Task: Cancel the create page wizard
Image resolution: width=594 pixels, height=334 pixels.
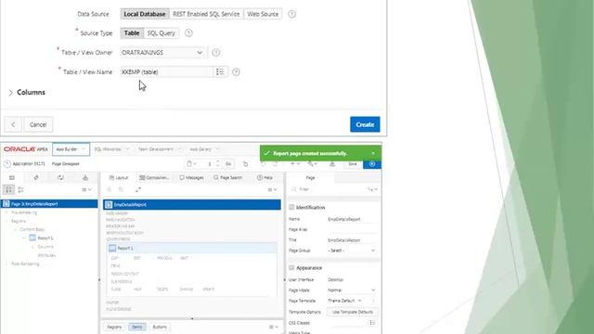Action: coord(38,124)
